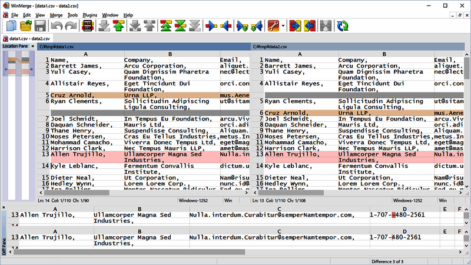This screenshot has width=471, height=265.
Task: Jump to First Difference icon
Action: [x=166, y=25]
